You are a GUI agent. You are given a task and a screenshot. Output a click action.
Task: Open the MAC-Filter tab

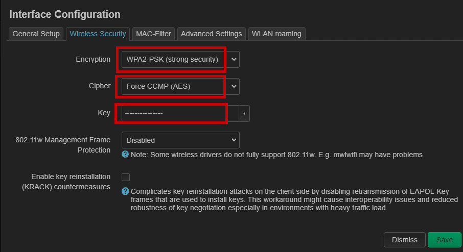click(153, 34)
